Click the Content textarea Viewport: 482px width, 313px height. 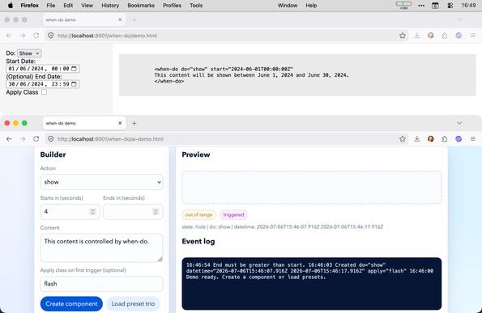[x=101, y=247]
